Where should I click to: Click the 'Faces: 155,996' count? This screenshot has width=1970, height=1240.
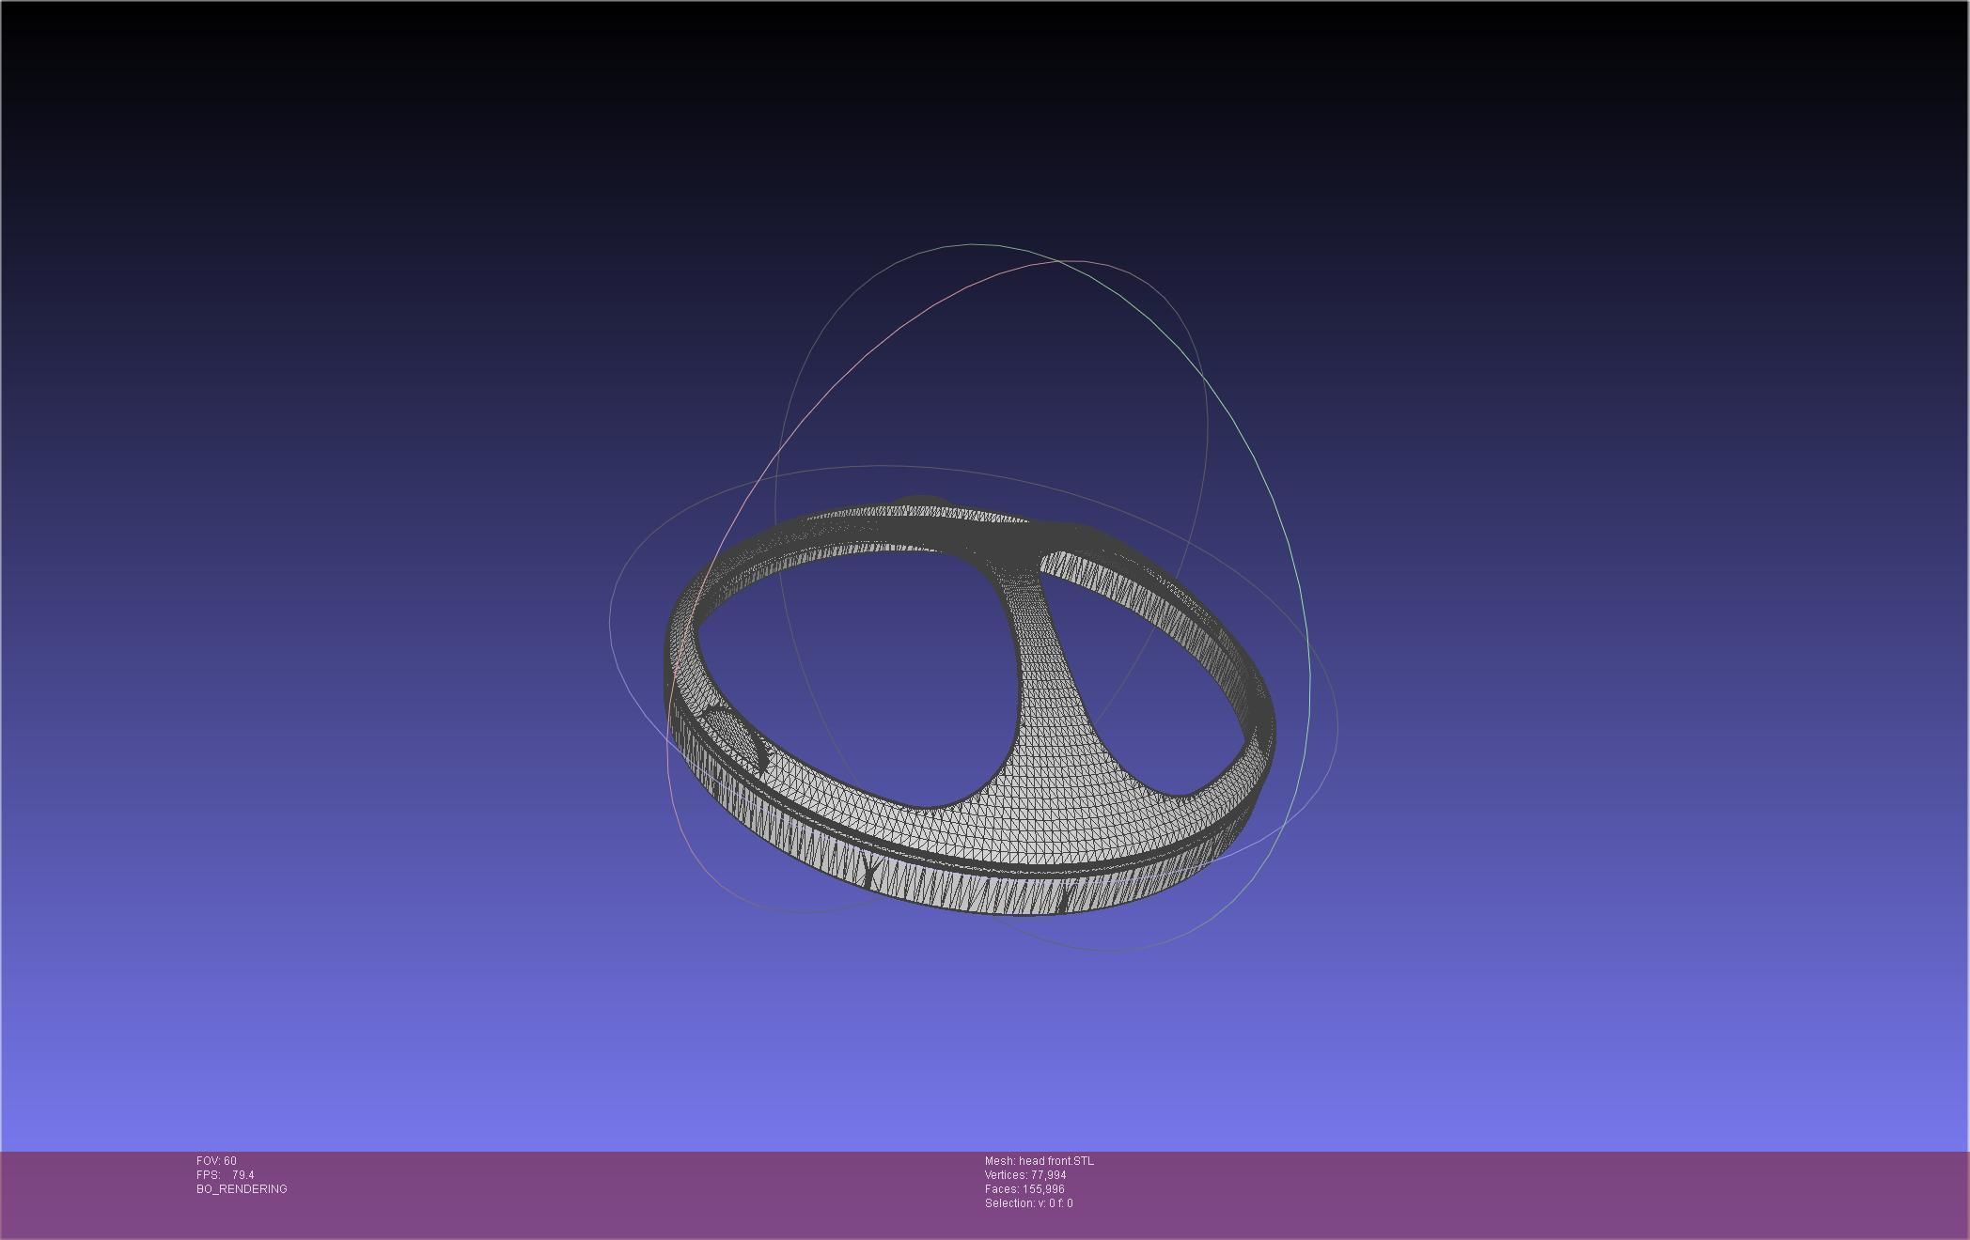pyautogui.click(x=1024, y=1189)
